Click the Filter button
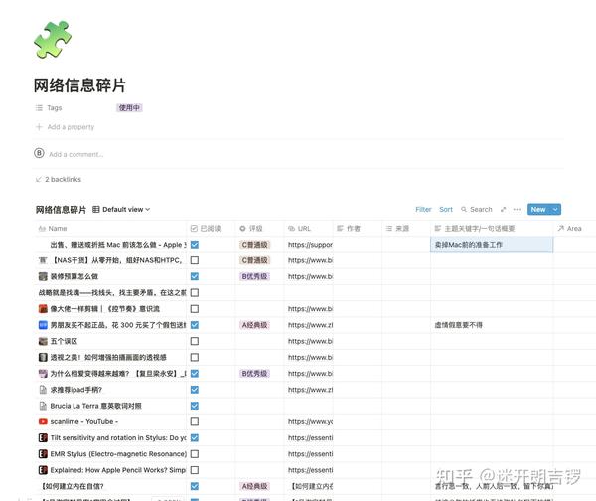 (x=423, y=209)
